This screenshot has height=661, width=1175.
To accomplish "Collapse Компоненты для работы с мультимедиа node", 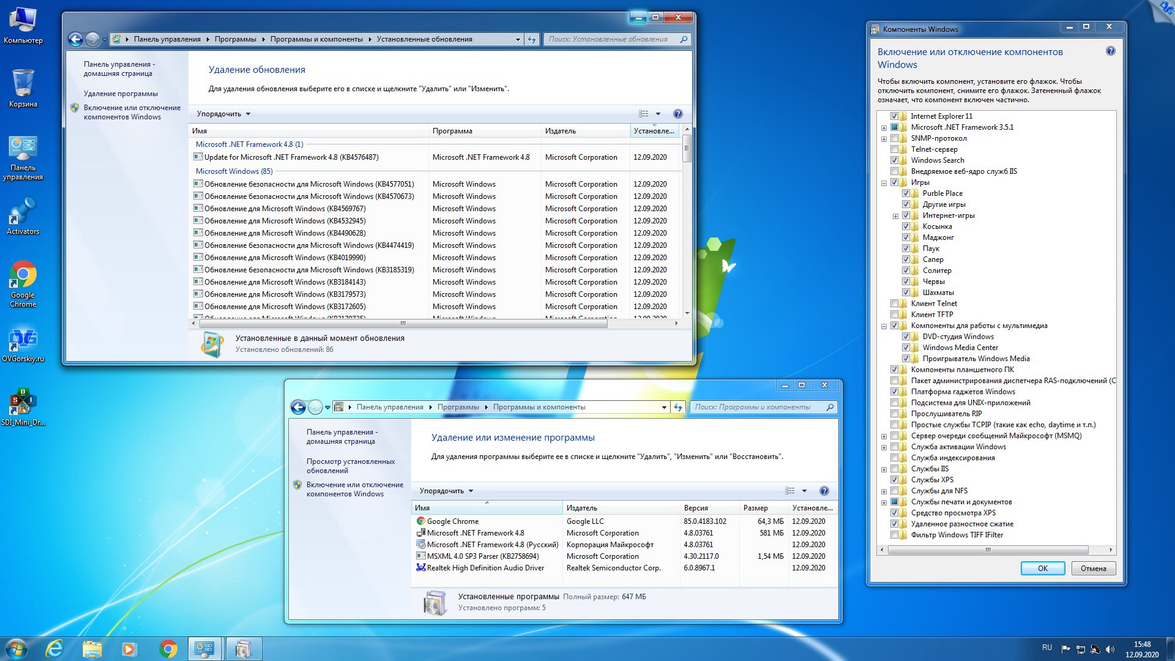I will (884, 326).
